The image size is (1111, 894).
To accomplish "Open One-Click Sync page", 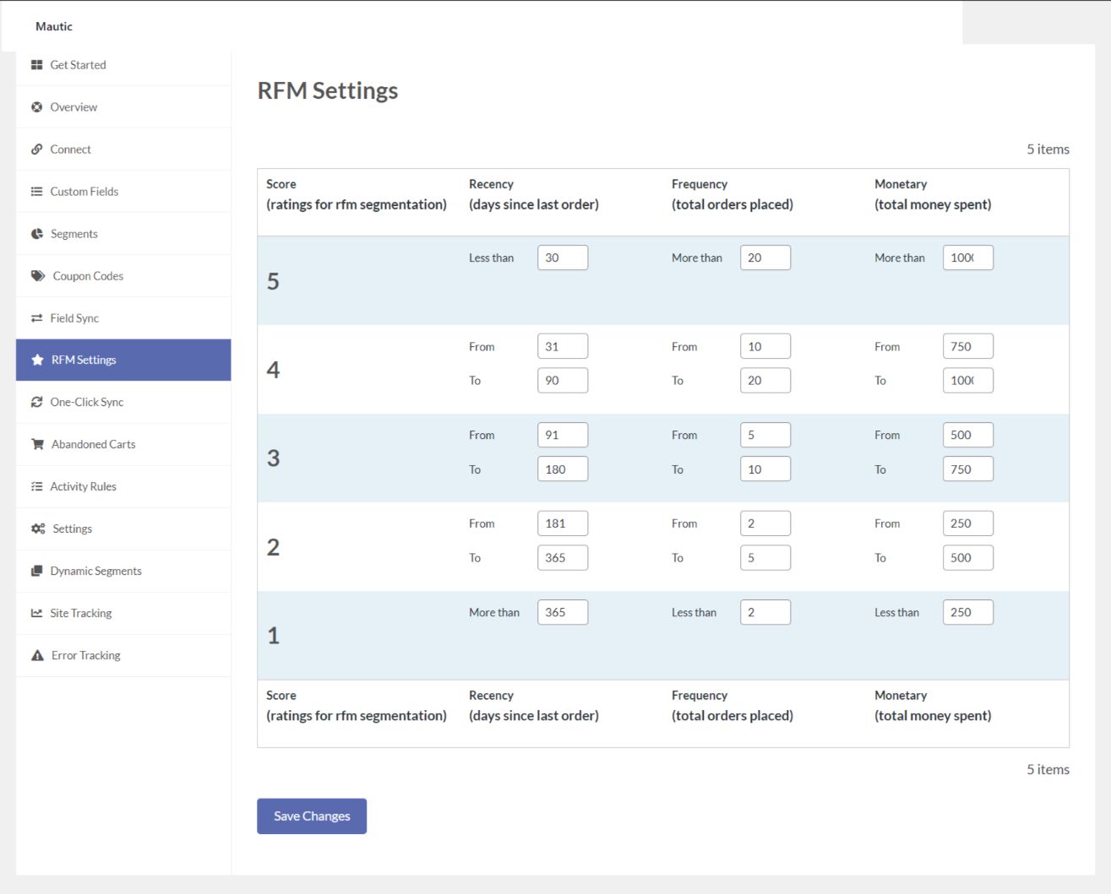I will coord(123,403).
